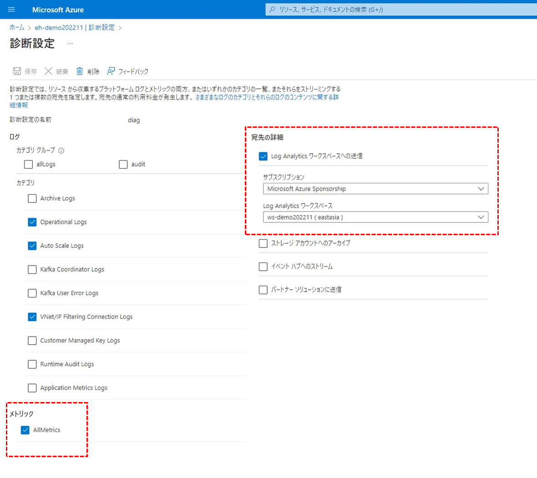Click the 保存 button
The image size is (537, 478).
[x=25, y=71]
